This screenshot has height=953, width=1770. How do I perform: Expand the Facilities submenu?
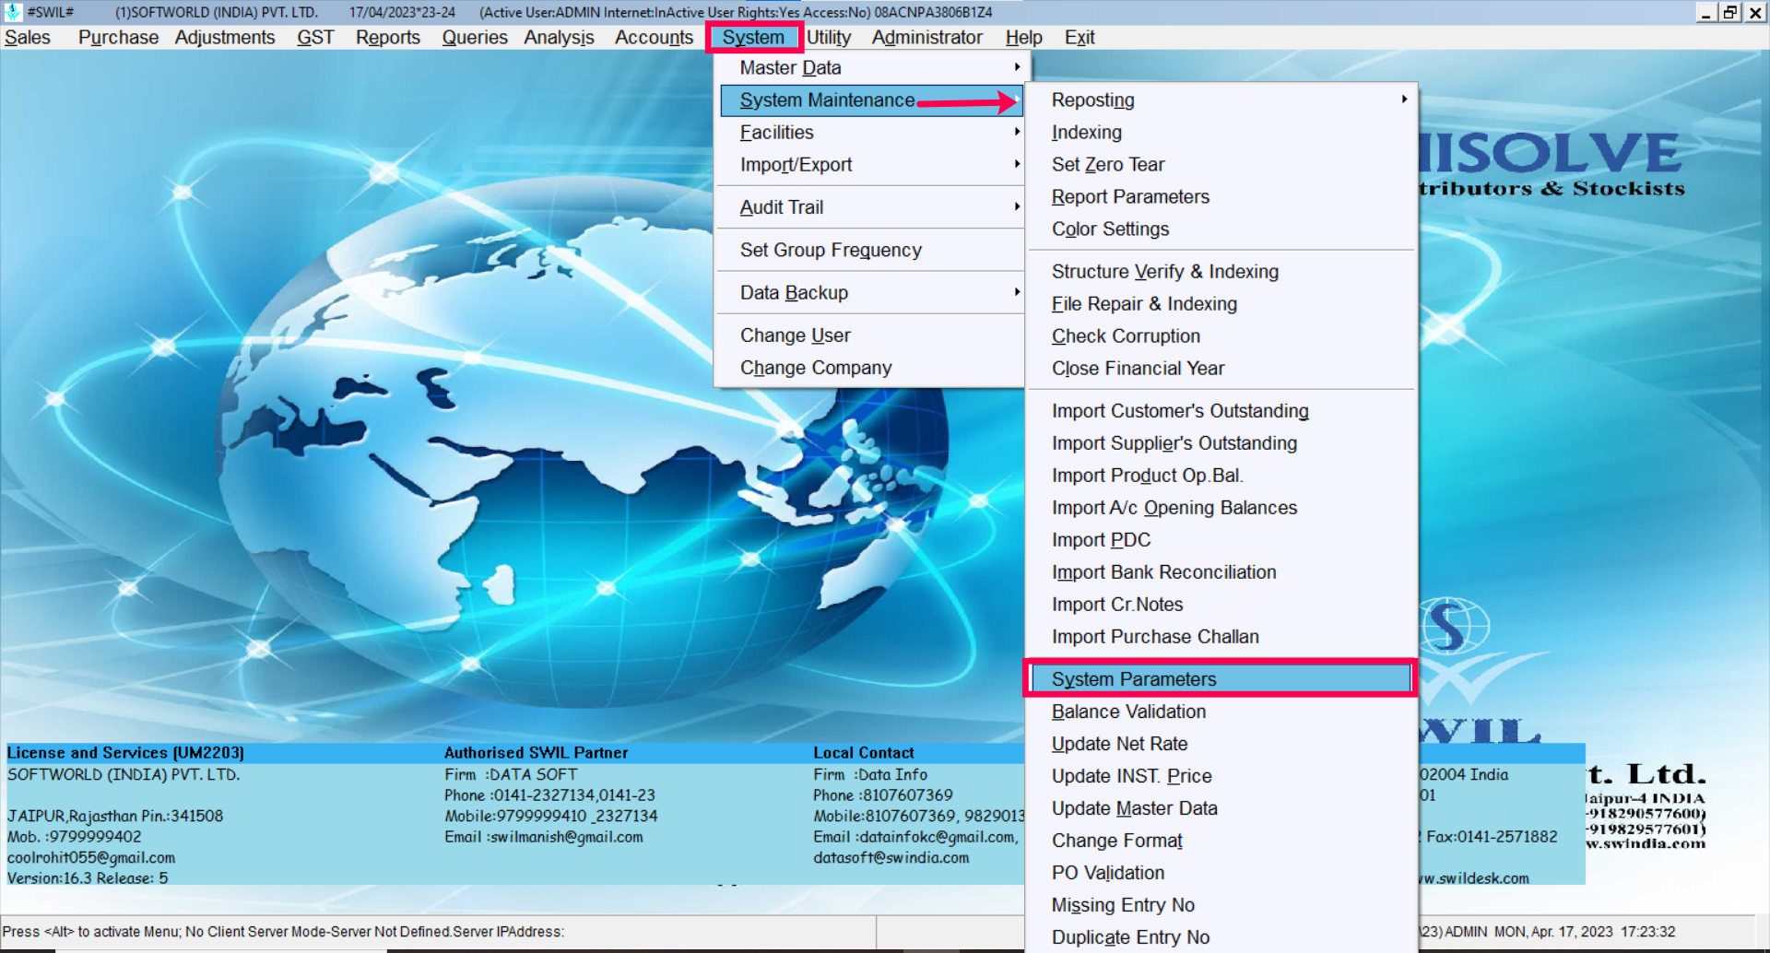tap(871, 133)
